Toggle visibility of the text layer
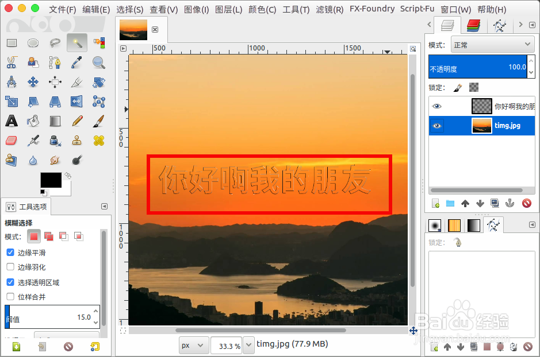 [x=436, y=106]
